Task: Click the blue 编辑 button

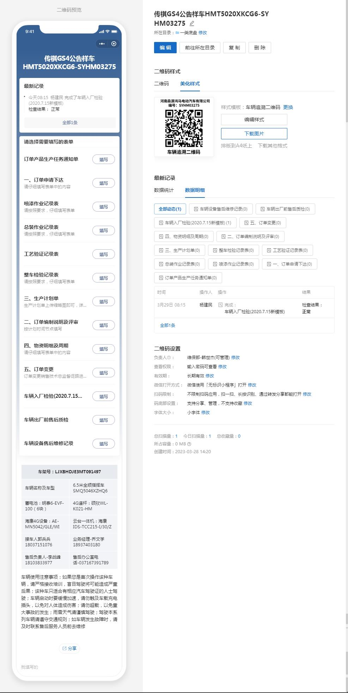Action: [x=165, y=48]
